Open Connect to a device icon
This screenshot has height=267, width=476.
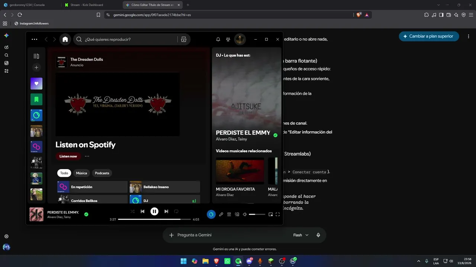click(237, 214)
